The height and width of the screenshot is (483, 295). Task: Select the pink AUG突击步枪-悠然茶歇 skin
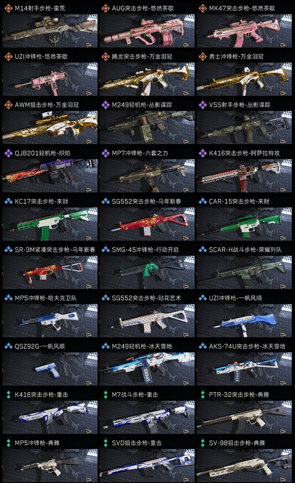147,31
